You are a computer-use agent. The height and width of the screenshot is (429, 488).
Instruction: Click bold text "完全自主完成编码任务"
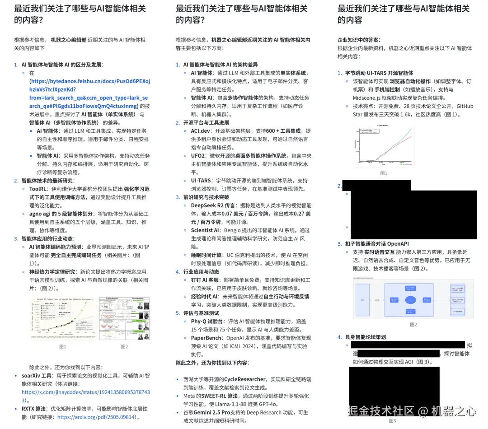coord(76,256)
